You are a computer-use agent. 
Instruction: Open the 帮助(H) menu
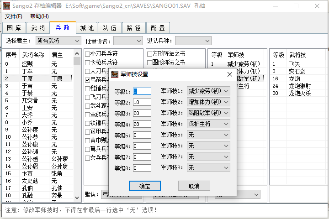[x=39, y=16]
